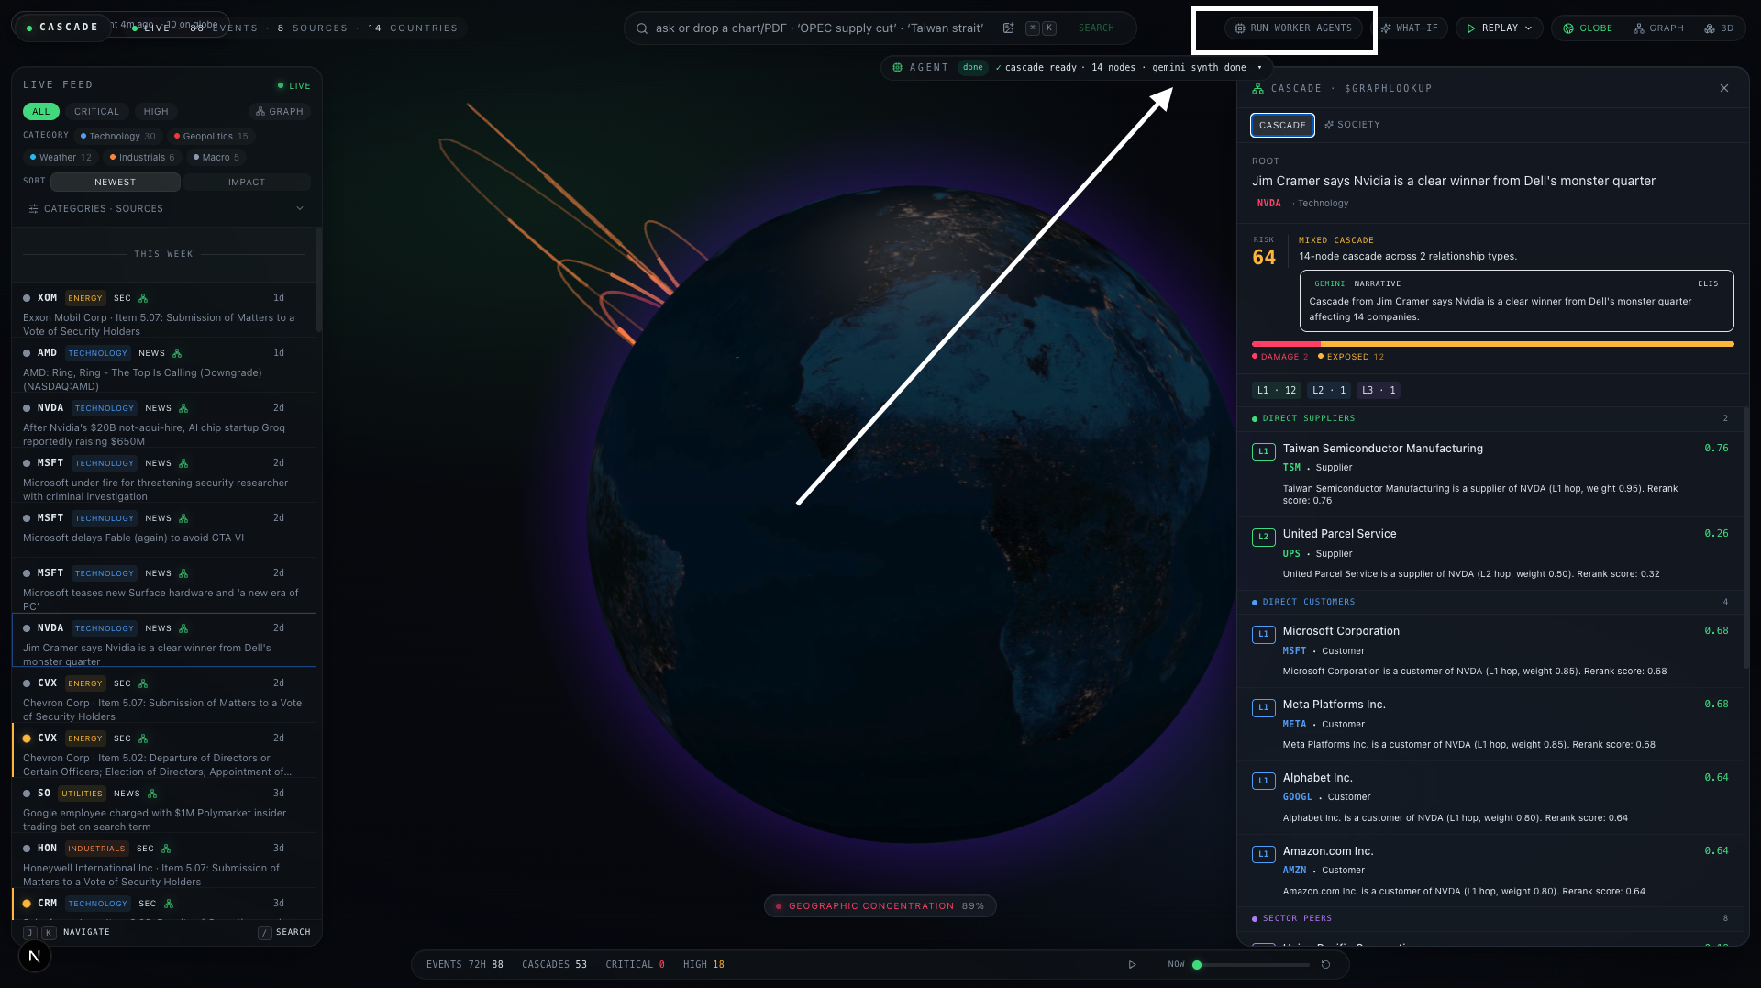Image resolution: width=1761 pixels, height=988 pixels.
Task: Select the ALL filter in Live Feed
Action: (41, 112)
